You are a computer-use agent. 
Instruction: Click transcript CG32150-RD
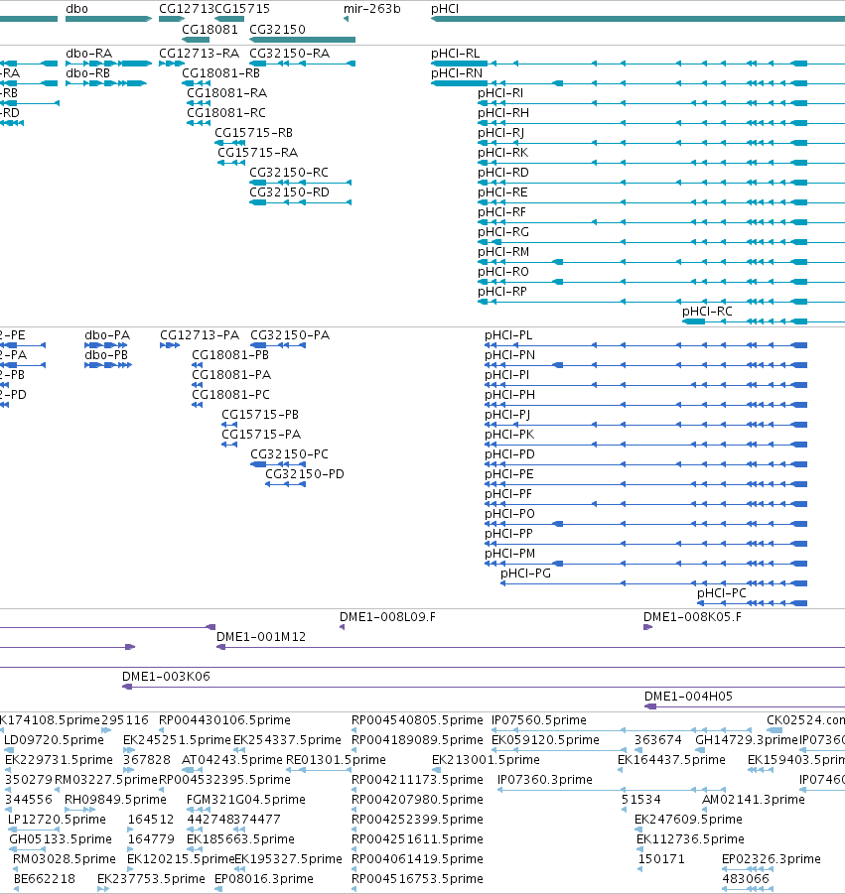(x=289, y=192)
